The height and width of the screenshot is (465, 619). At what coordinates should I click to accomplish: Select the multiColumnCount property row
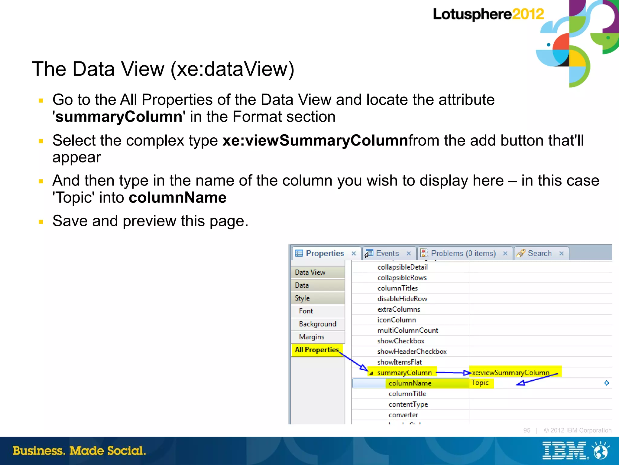482,331
